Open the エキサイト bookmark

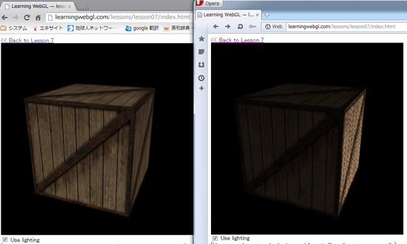(x=48, y=28)
